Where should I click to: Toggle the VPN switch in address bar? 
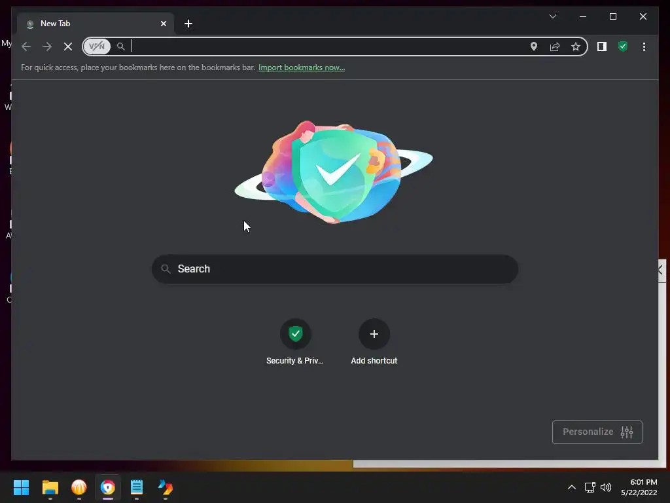97,47
